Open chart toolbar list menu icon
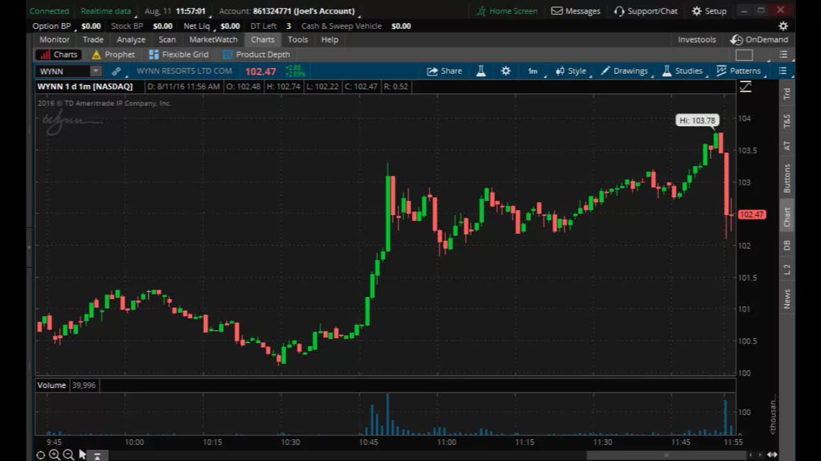This screenshot has height=461, width=821. pyautogui.click(x=783, y=71)
